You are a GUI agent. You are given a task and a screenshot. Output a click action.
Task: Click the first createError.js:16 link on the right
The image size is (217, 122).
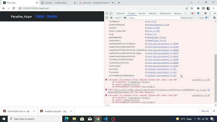(201, 80)
